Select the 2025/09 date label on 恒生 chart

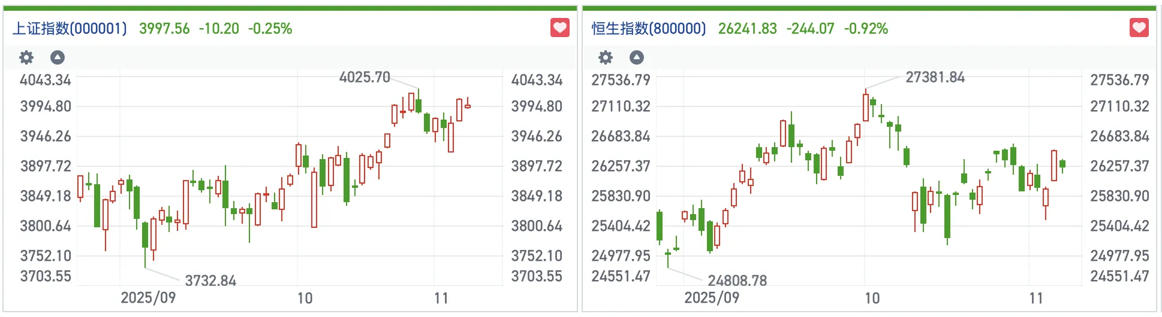point(712,298)
